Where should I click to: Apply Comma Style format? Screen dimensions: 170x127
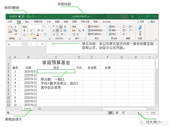click(83, 30)
